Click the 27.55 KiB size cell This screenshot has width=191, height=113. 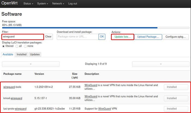tap(75, 87)
